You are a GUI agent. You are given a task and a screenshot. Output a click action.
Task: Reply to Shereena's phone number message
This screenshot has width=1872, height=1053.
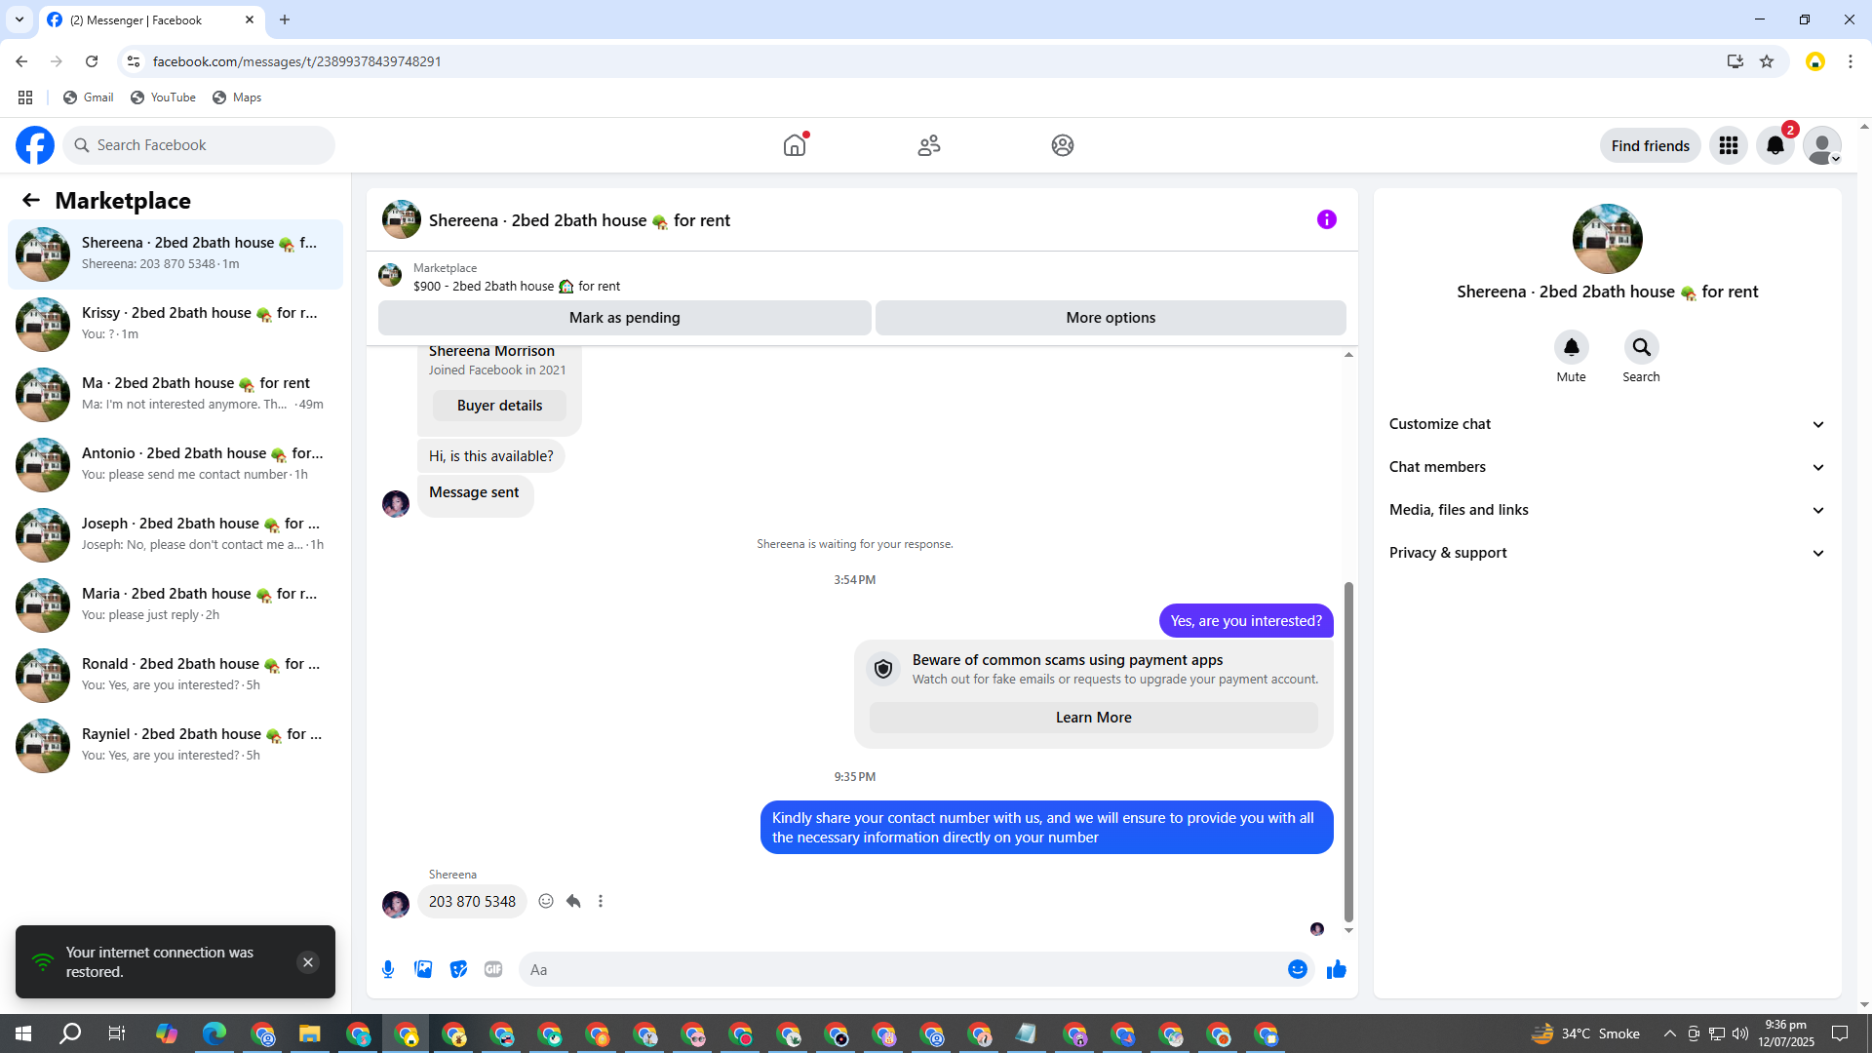pyautogui.click(x=573, y=901)
